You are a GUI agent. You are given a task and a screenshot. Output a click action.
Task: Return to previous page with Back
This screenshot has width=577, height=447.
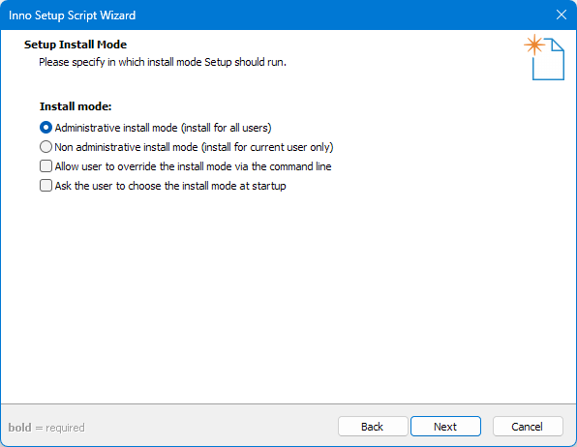[x=373, y=427]
